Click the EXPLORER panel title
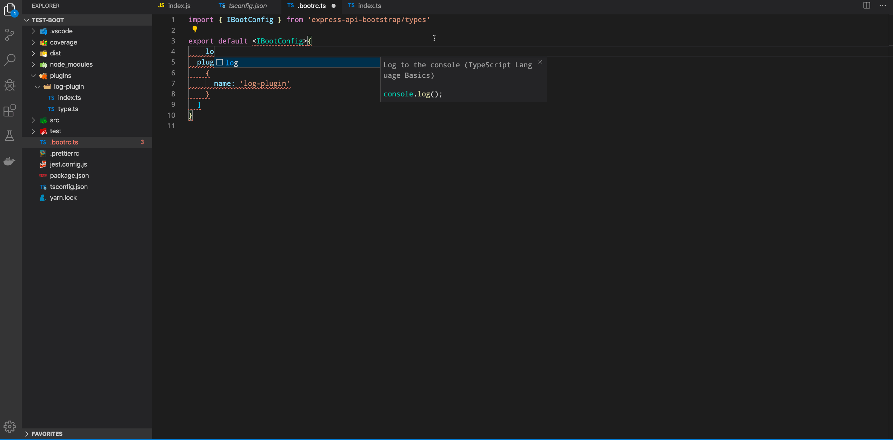This screenshot has height=440, width=893. point(46,6)
